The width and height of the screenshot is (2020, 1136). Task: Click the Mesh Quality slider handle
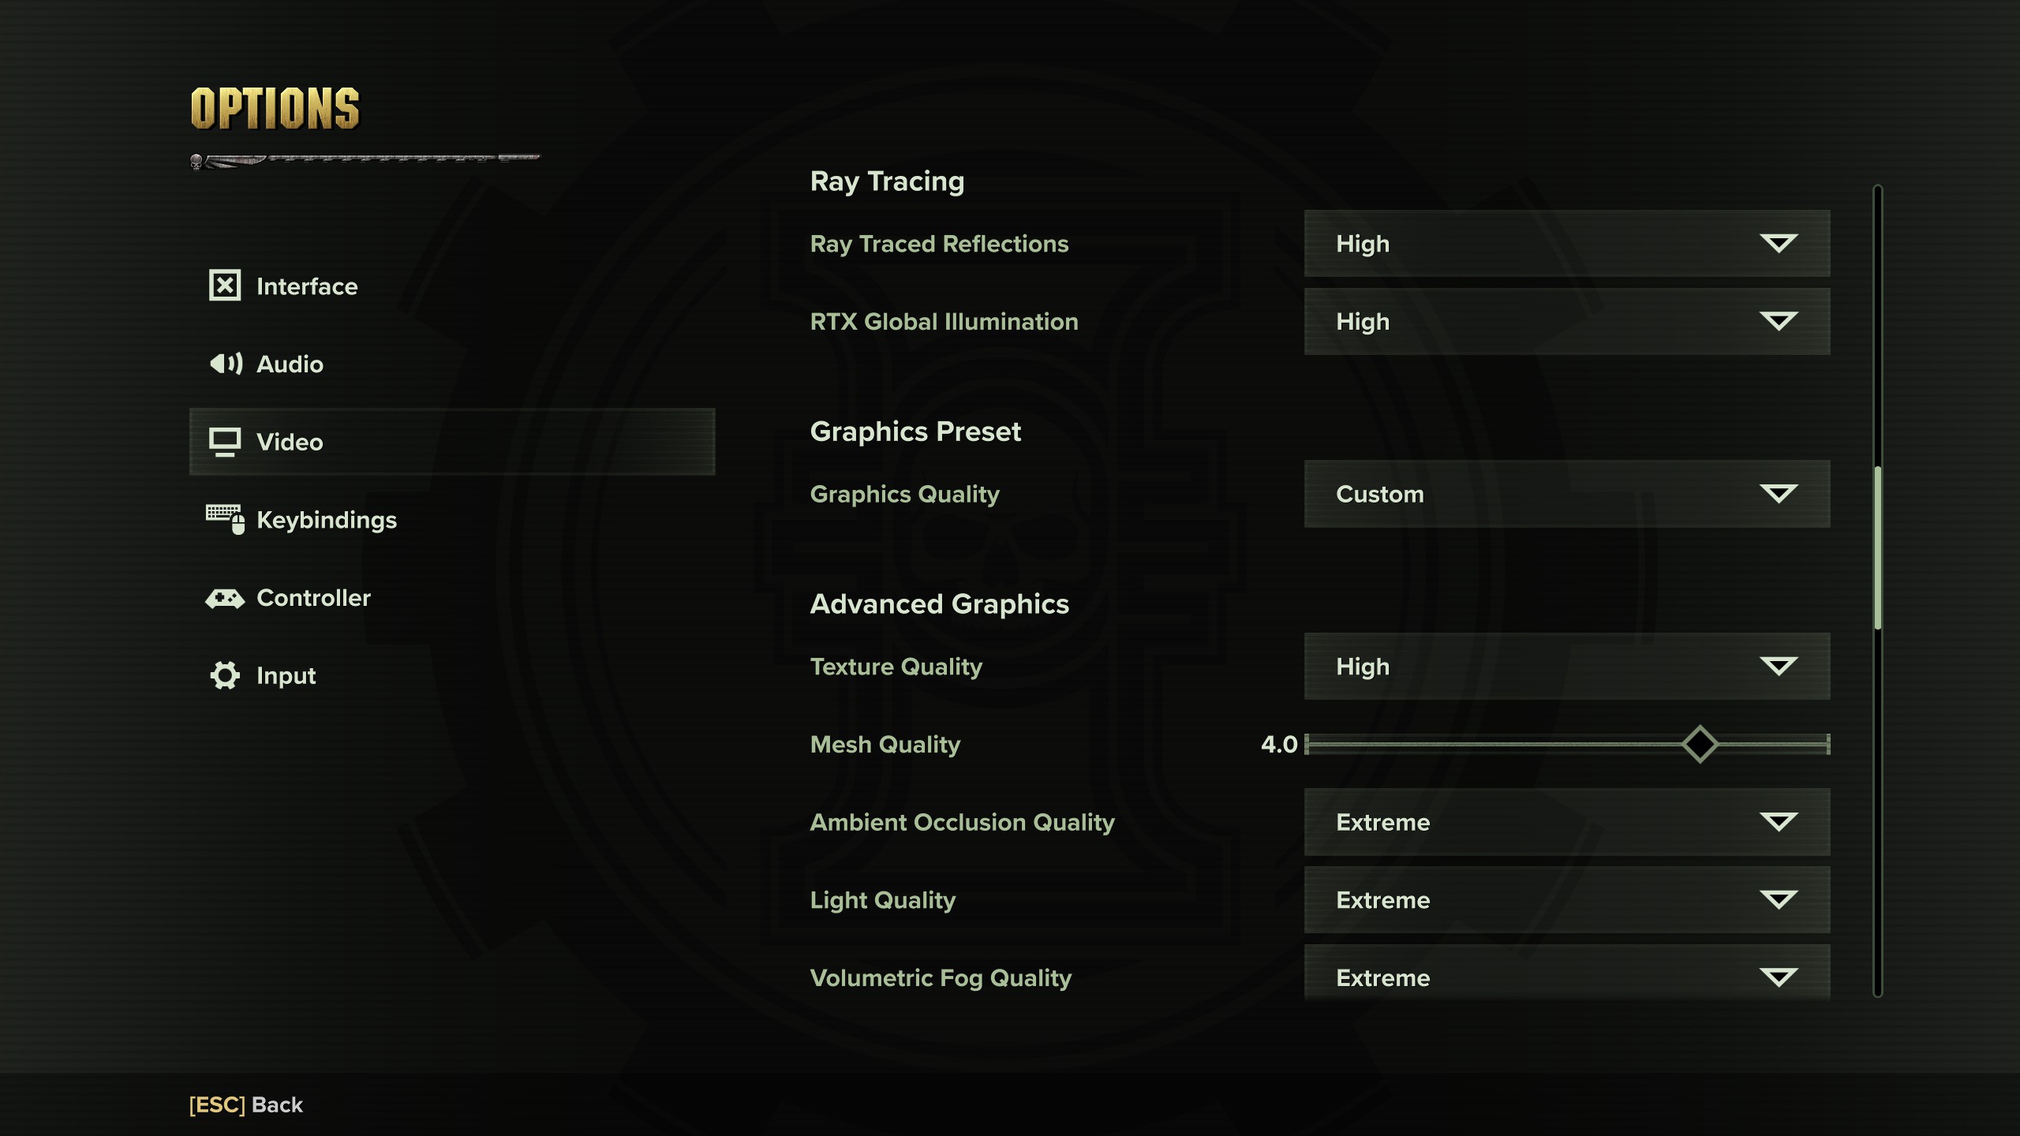click(1700, 744)
